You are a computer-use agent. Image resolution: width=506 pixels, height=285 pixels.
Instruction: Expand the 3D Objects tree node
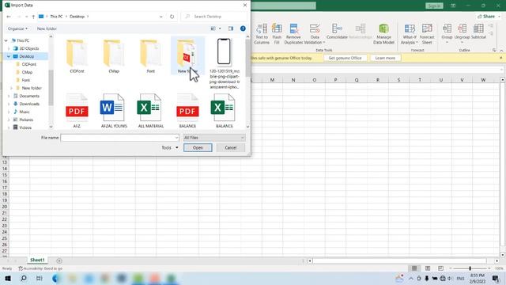click(9, 48)
